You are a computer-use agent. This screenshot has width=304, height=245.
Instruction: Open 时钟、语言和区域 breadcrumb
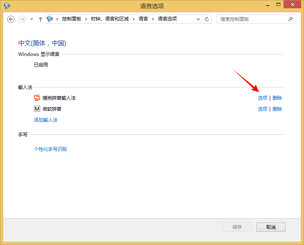[x=110, y=19]
